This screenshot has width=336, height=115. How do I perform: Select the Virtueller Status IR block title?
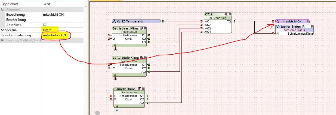[290, 27]
